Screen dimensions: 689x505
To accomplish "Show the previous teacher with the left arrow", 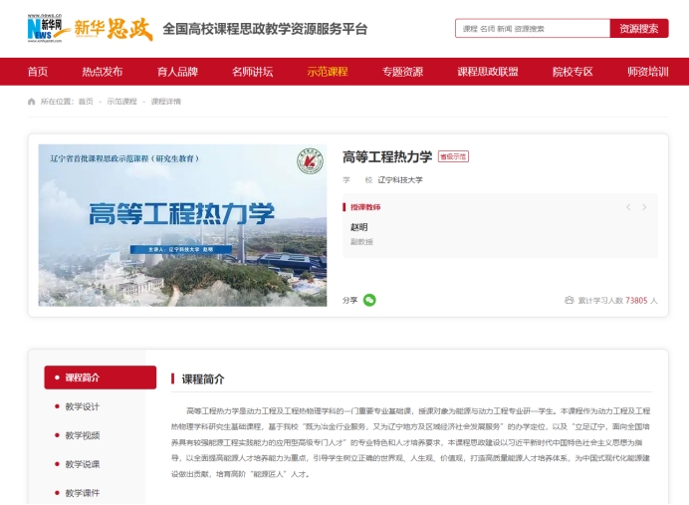I will [x=628, y=207].
